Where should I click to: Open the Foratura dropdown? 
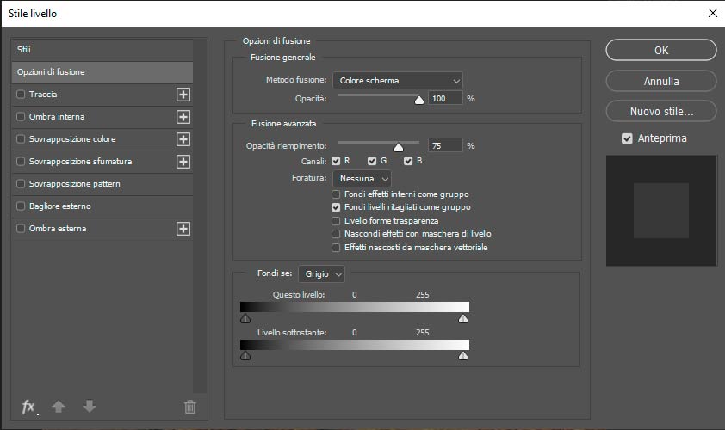click(x=362, y=179)
